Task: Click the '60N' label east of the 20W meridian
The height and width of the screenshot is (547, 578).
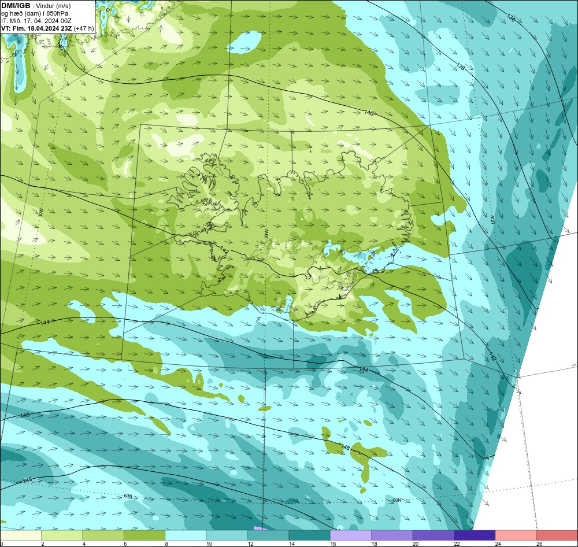Action: click(397, 500)
